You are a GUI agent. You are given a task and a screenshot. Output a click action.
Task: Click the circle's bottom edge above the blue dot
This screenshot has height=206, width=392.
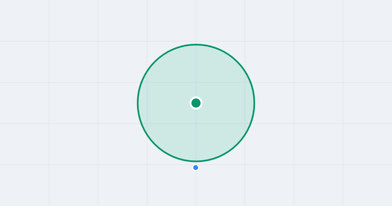pyautogui.click(x=196, y=161)
